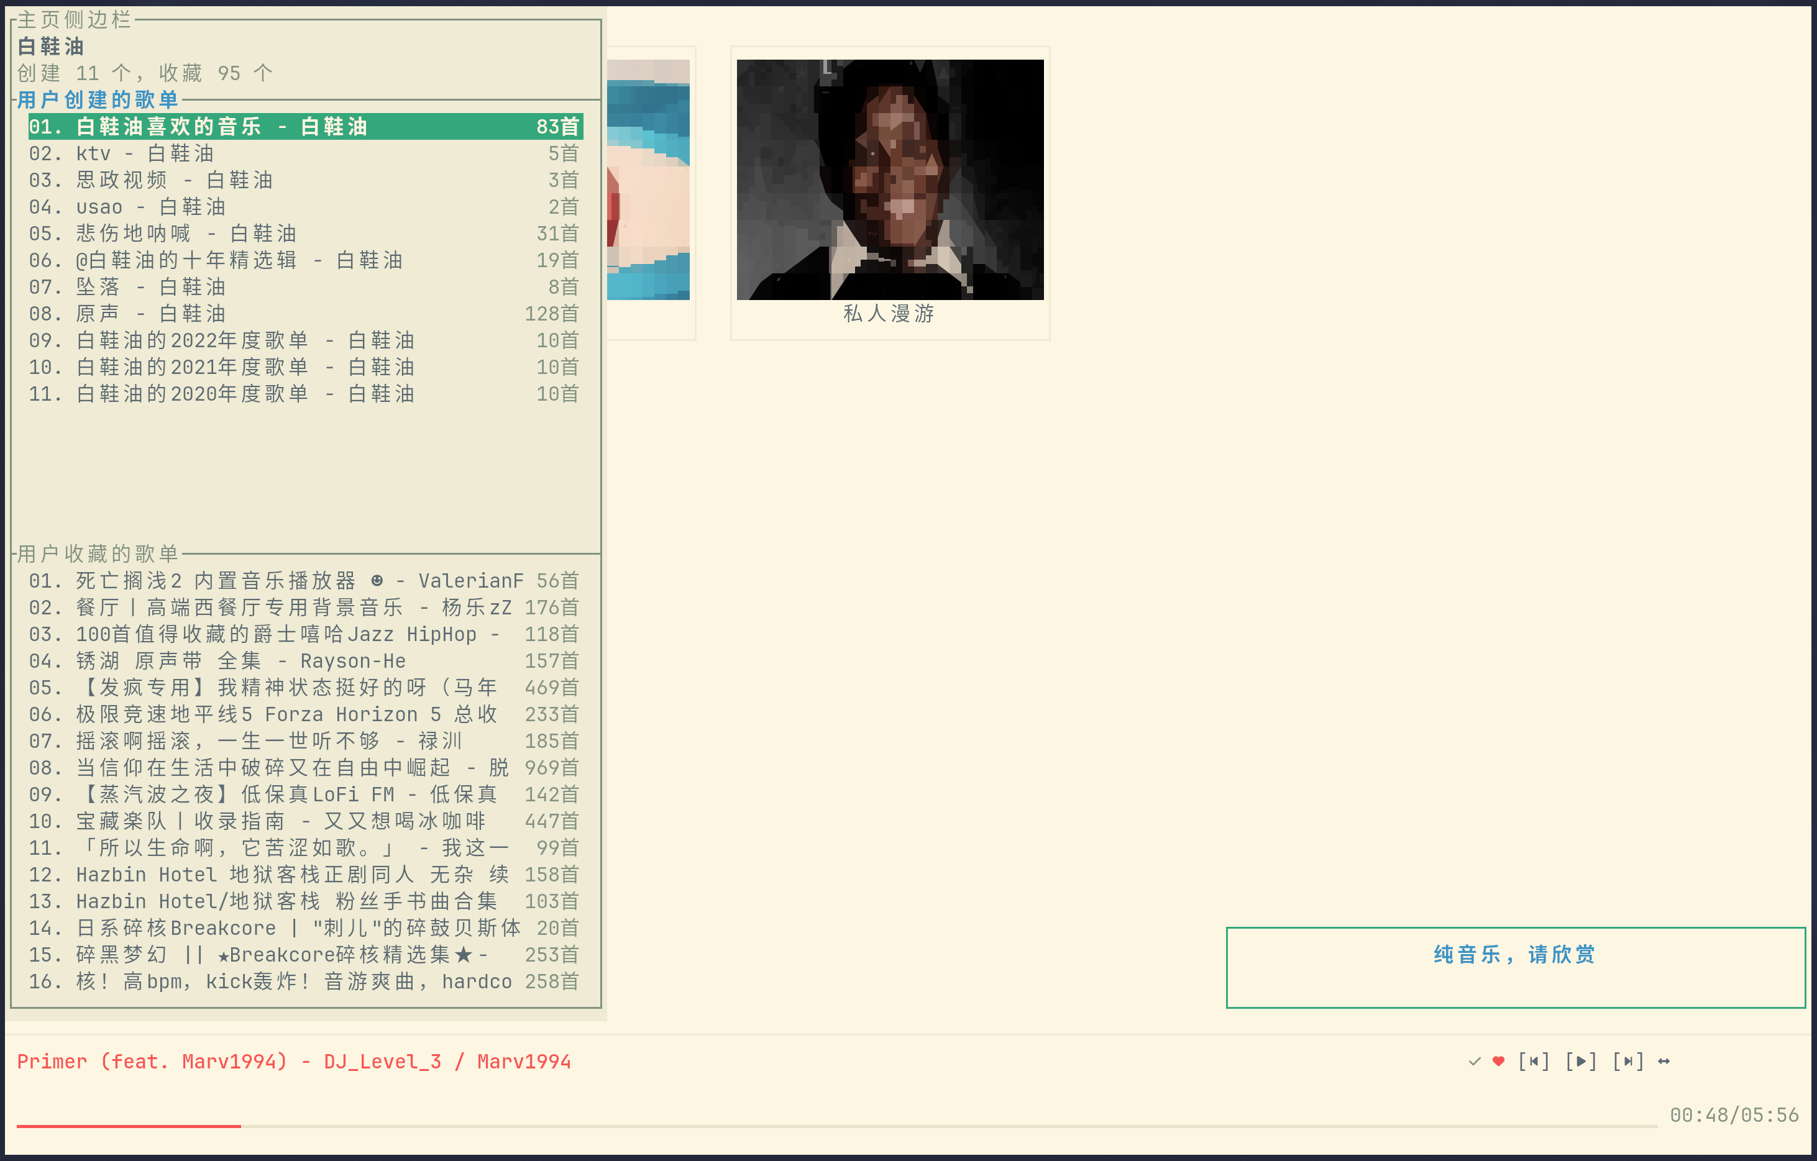The width and height of the screenshot is (1817, 1161).
Task: Open 宝藏楽队丨收录指南 playlist
Action: (x=306, y=822)
